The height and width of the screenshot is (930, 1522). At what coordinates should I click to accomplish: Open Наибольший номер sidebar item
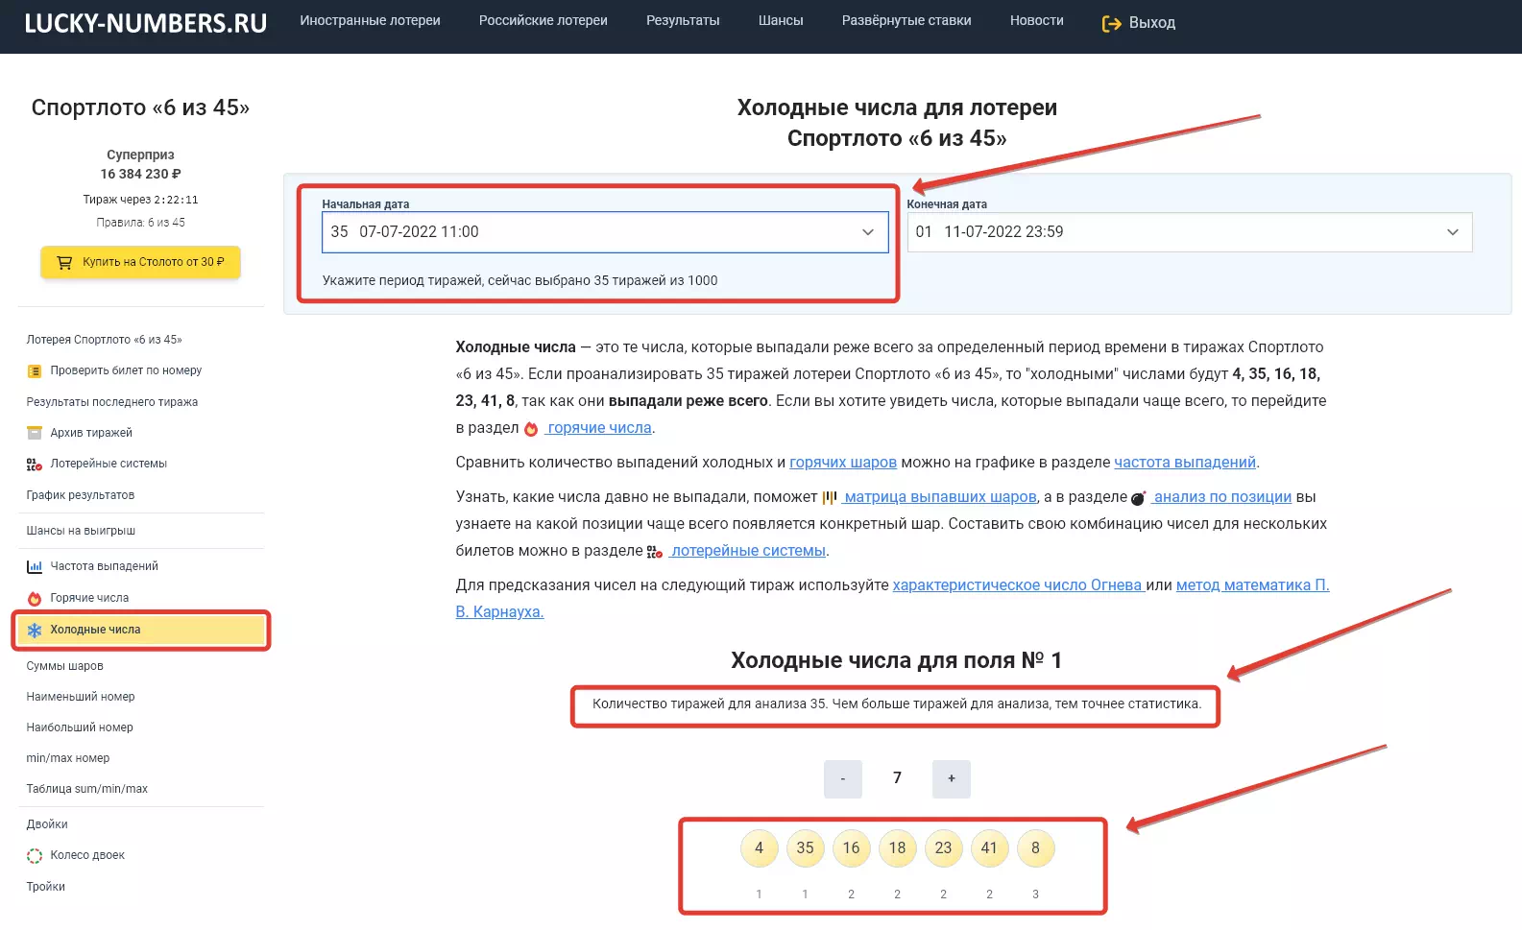(80, 727)
